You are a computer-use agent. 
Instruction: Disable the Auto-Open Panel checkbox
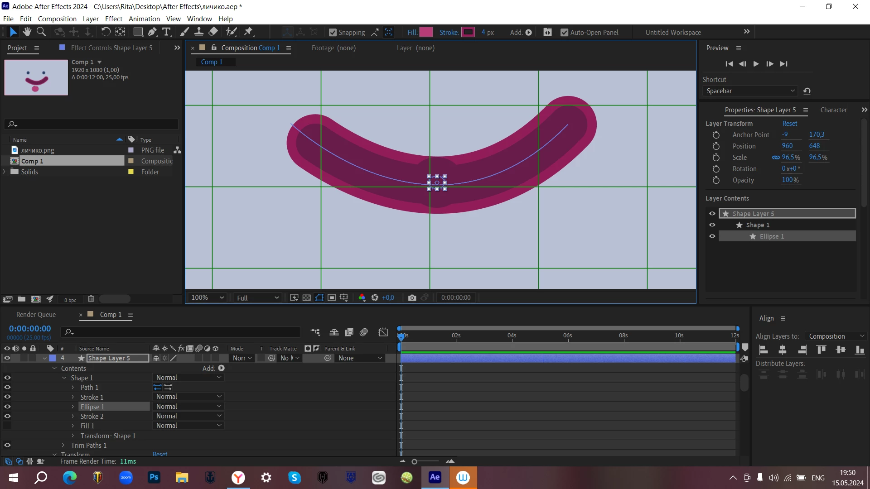click(564, 33)
